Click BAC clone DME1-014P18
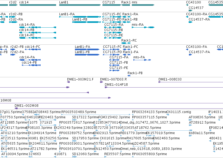Image resolution: width=223 pixels, height=158 pixels. (x=164, y=87)
